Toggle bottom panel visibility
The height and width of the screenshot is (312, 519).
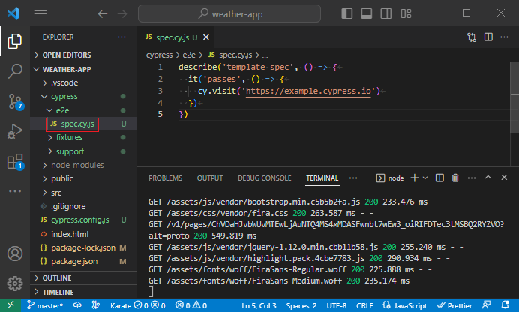tap(367, 13)
